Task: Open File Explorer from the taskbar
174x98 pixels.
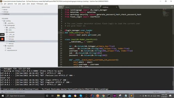Action: coord(58,96)
